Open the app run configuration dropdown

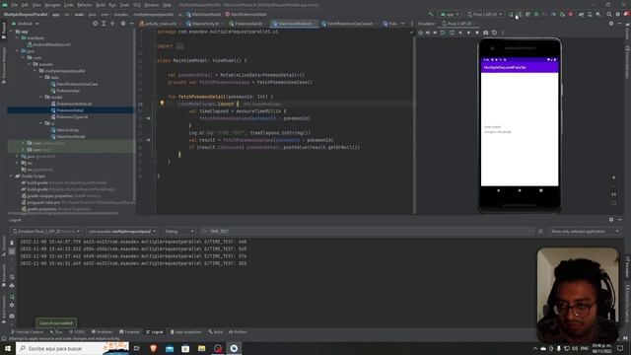tap(450, 14)
